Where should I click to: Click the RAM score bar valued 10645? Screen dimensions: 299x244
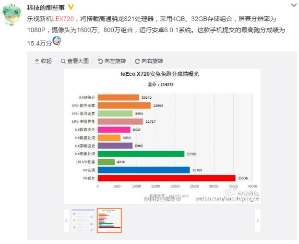coord(119,97)
